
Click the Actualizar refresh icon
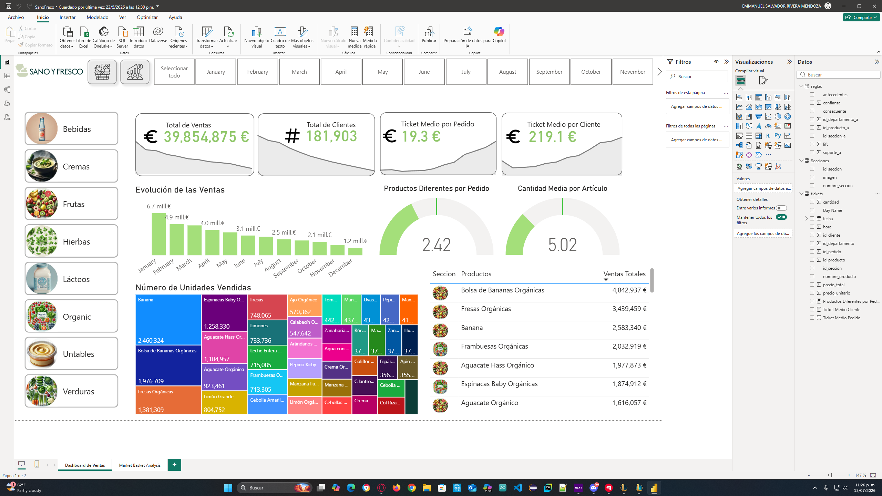point(228,37)
